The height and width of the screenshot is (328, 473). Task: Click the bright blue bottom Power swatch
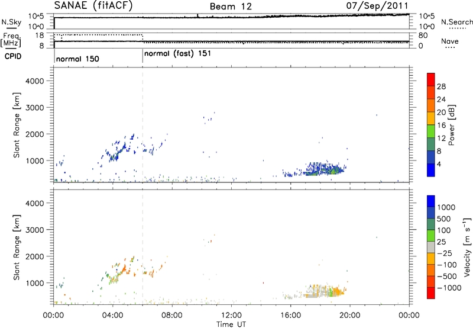[431, 170]
